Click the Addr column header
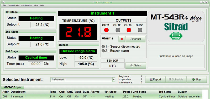This screenshot has width=210, height=99. [6, 92]
